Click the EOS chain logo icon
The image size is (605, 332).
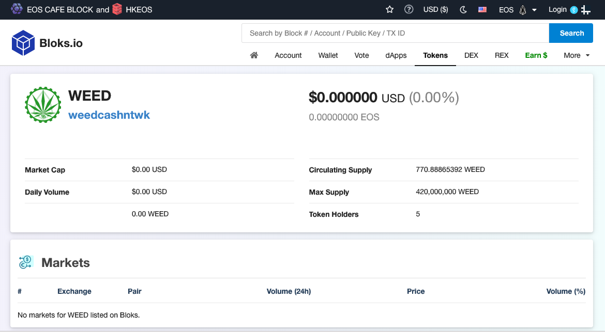(x=523, y=10)
